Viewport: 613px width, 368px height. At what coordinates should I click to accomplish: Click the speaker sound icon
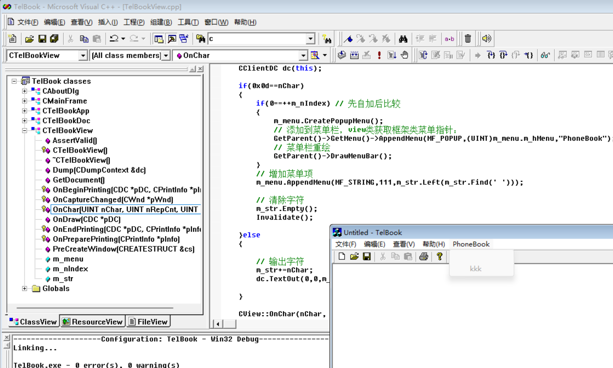click(x=487, y=38)
